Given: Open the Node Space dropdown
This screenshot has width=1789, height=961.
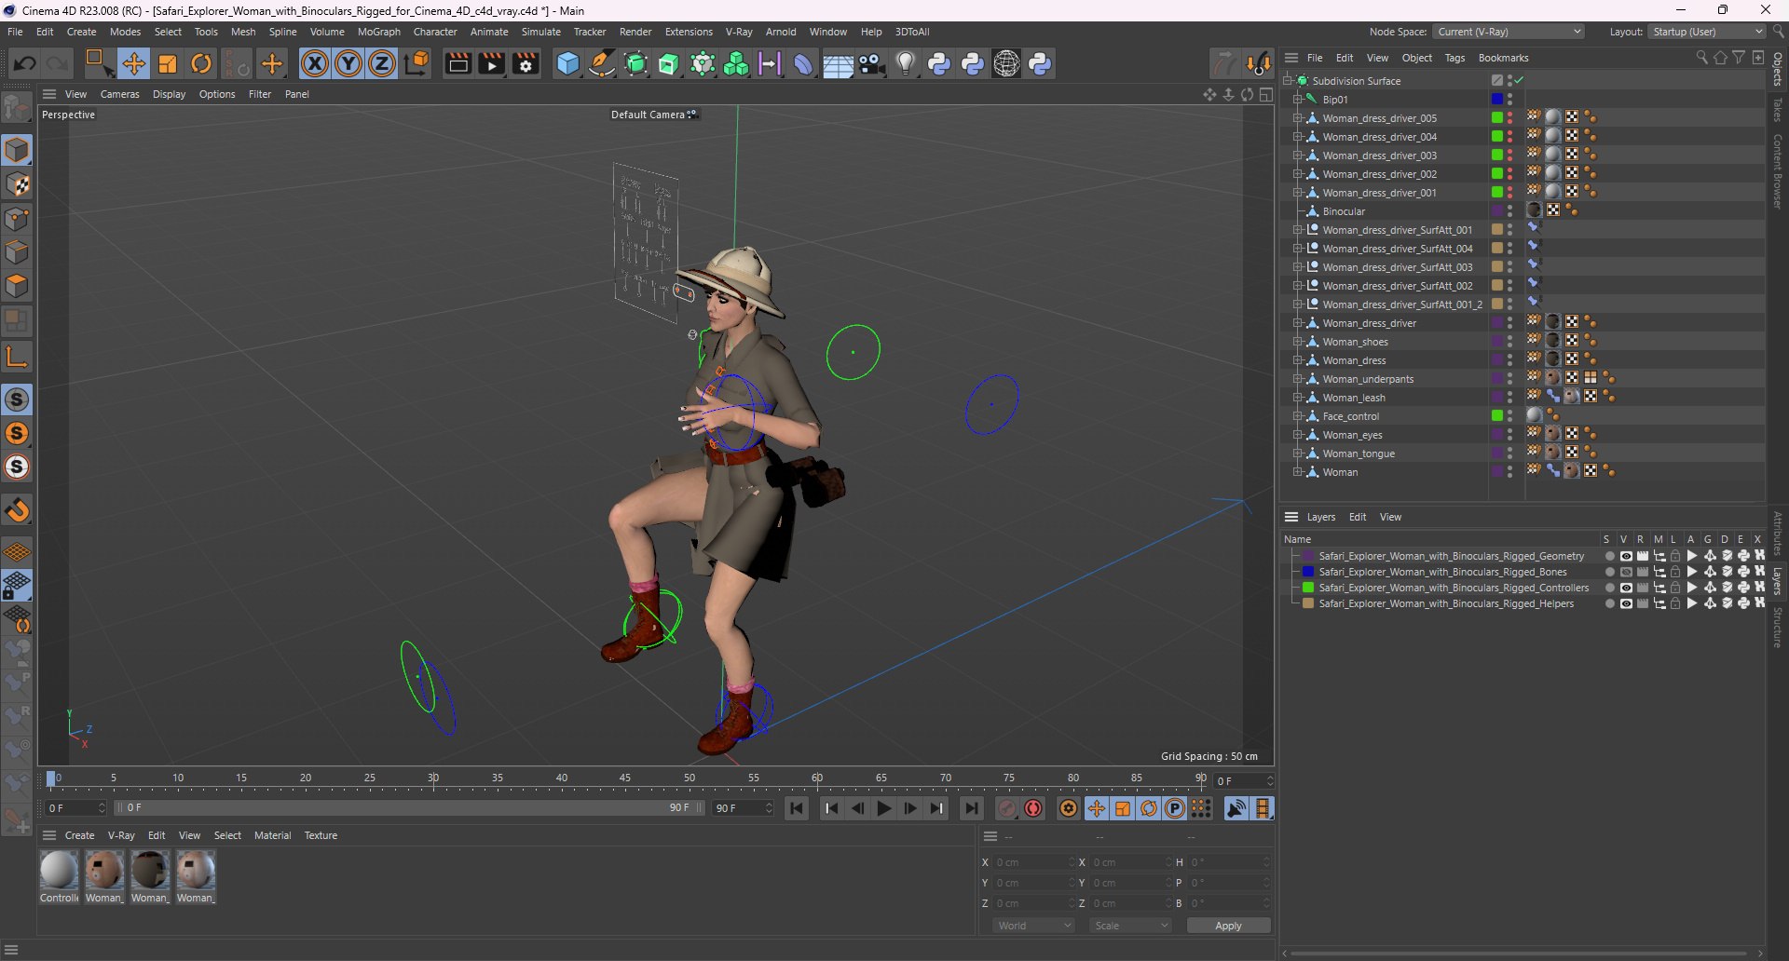Looking at the screenshot, I should point(1509,32).
